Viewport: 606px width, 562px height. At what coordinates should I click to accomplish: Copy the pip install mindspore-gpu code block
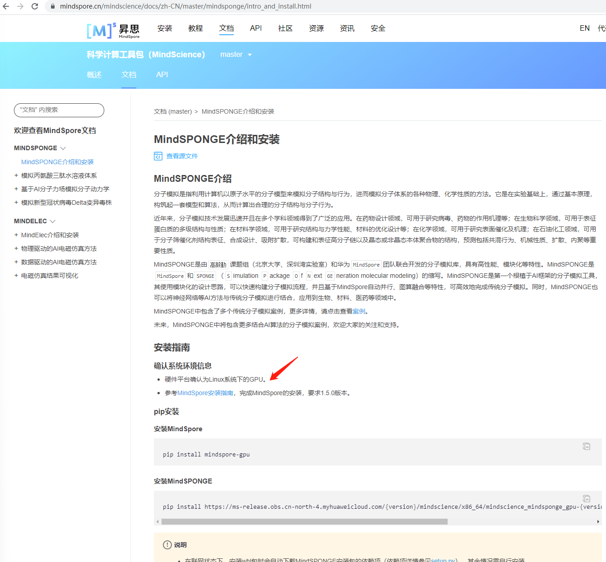click(587, 446)
